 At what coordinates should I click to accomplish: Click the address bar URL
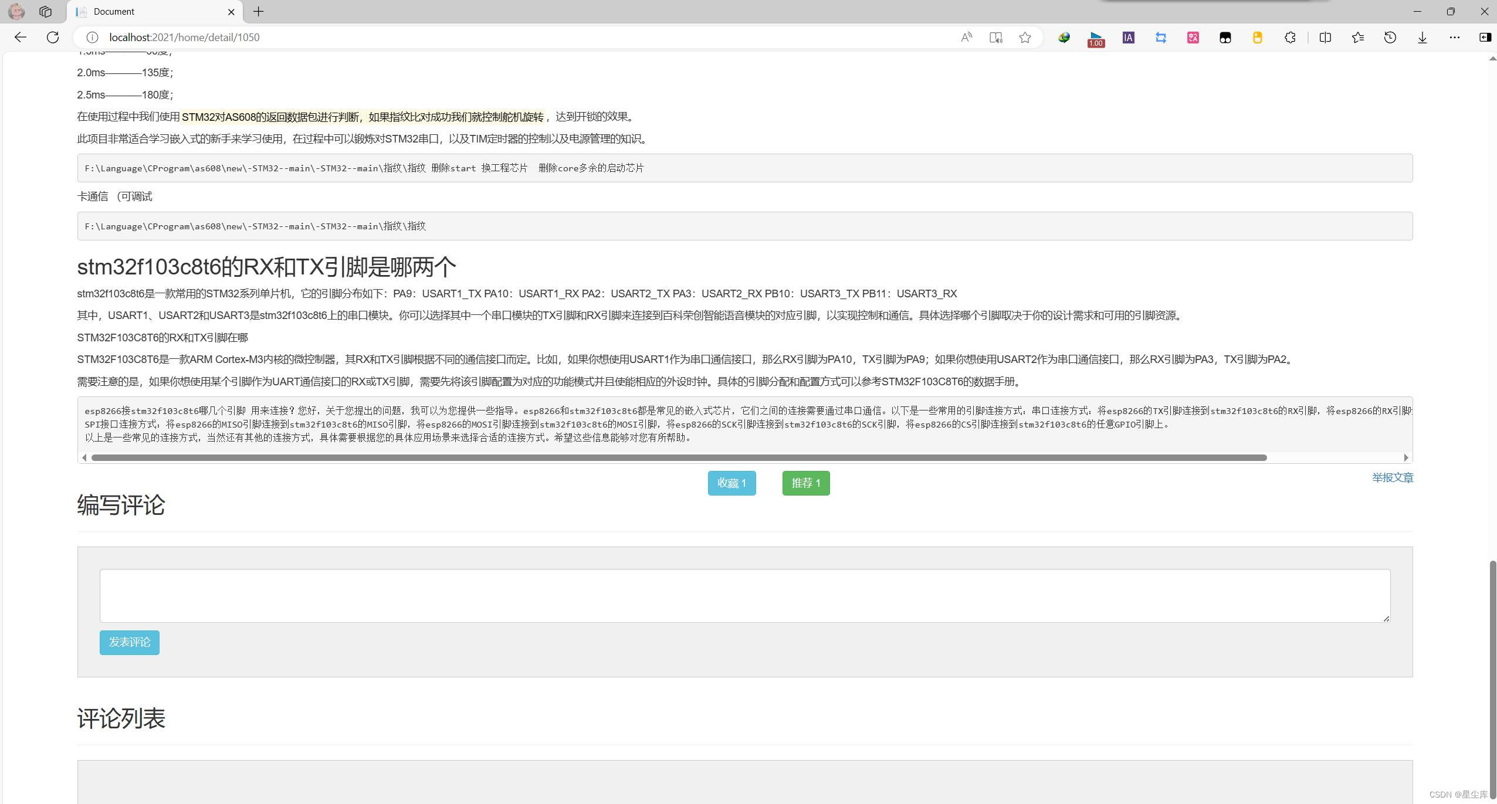click(x=184, y=38)
